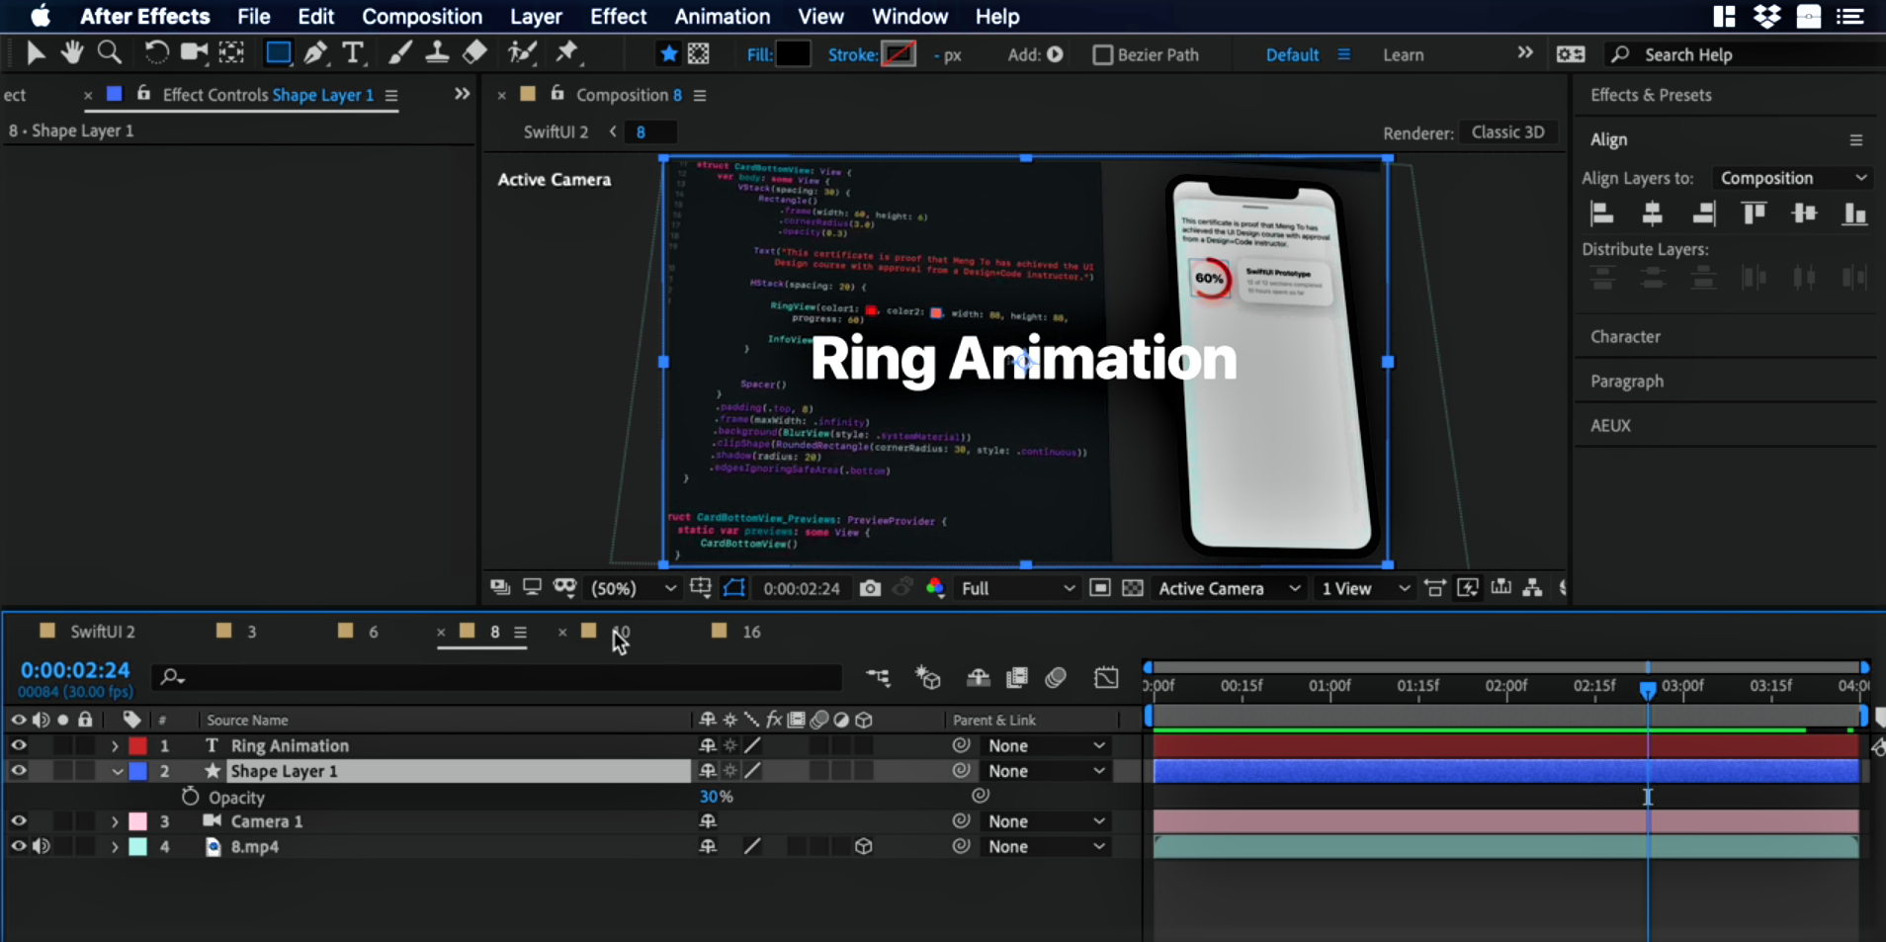Viewport: 1886px width, 942px height.
Task: Choose the Horizontal Type tool
Action: [353, 53]
